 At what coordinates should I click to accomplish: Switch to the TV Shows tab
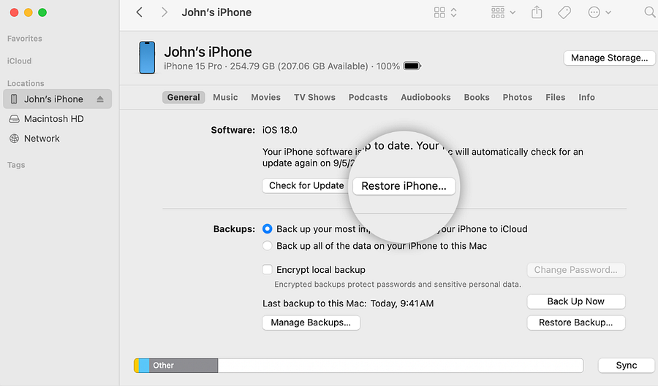coord(314,97)
